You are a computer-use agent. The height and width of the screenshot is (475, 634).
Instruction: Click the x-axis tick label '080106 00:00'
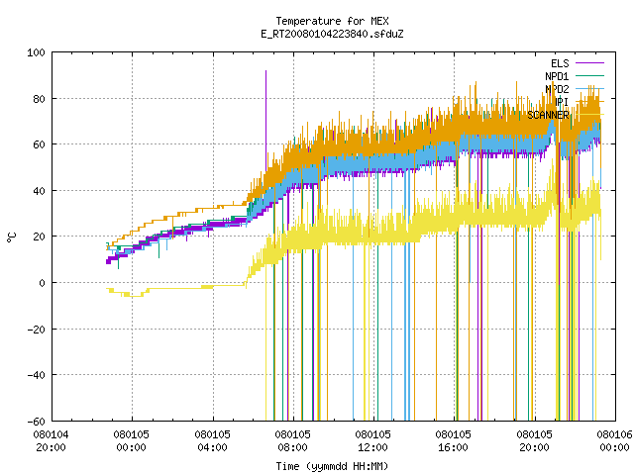click(614, 441)
